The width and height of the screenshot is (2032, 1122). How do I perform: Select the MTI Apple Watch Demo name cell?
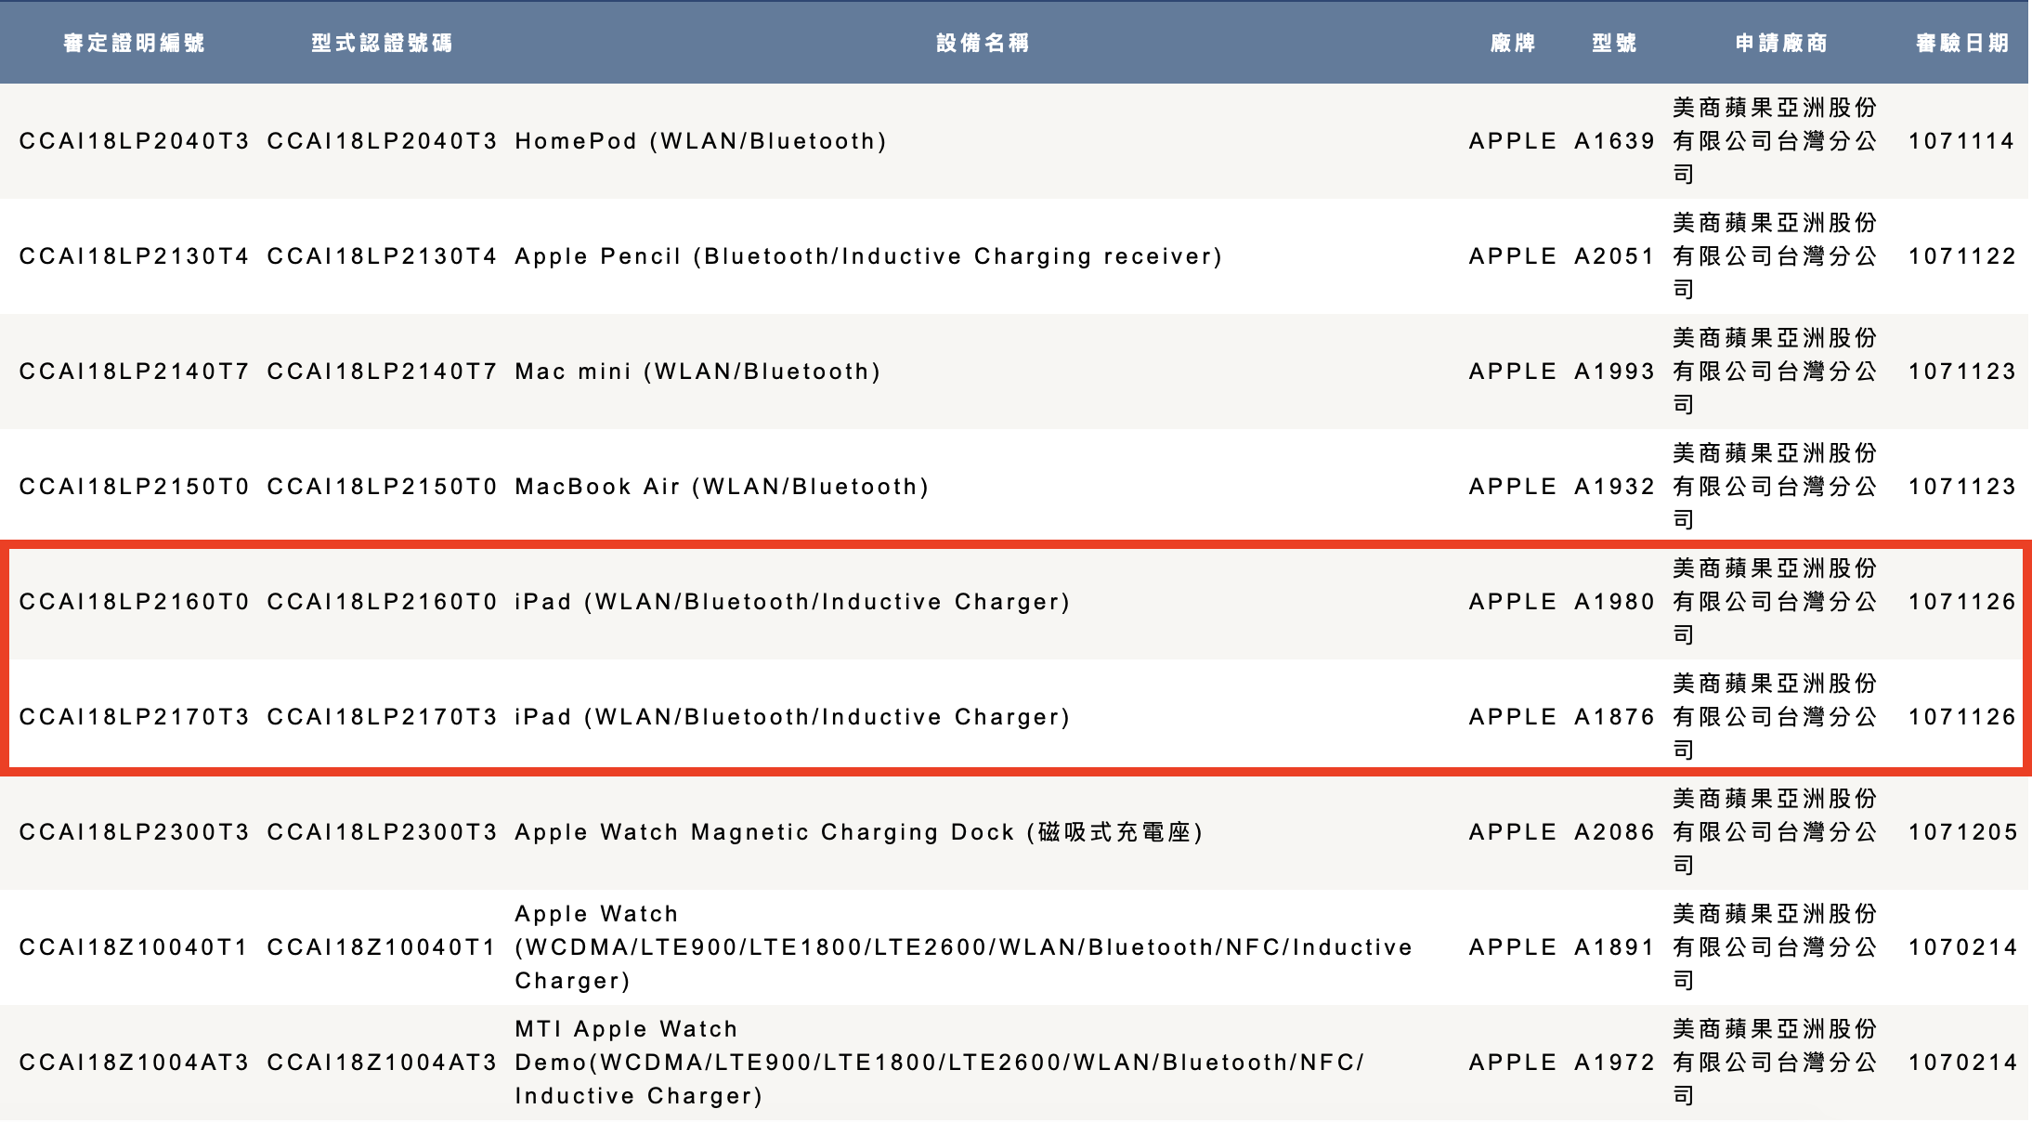[x=939, y=1063]
